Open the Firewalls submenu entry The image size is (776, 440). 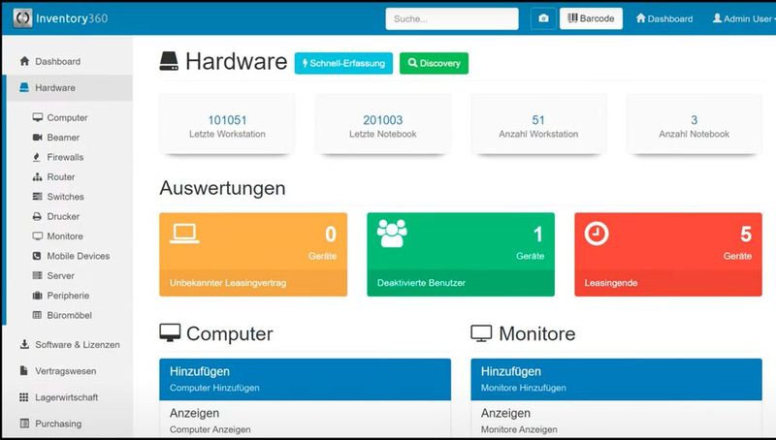tap(65, 157)
